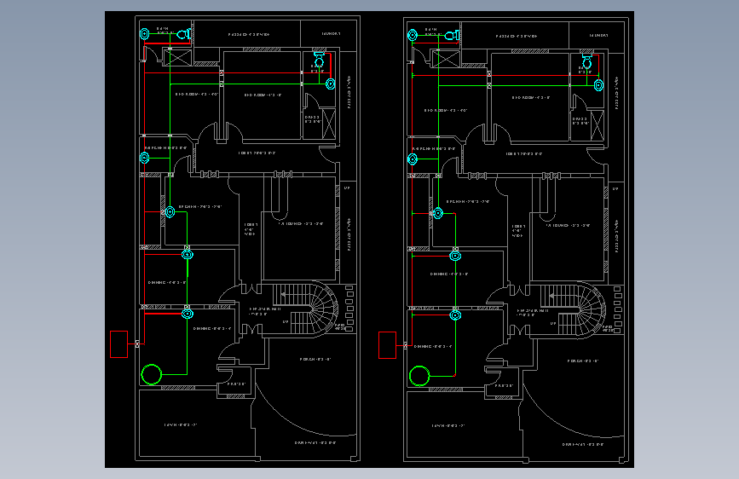Select the red rectangle tank beside right plan
Image resolution: width=739 pixels, height=479 pixels.
pos(388,345)
